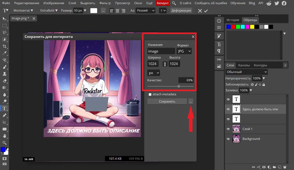
Task: Open the JPG format dropdown
Action: click(x=184, y=51)
